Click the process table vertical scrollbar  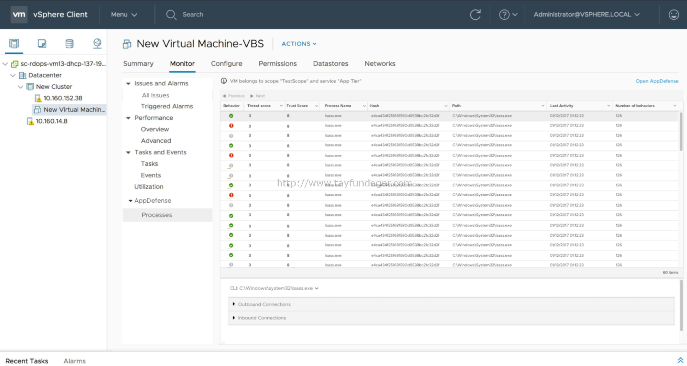point(681,131)
